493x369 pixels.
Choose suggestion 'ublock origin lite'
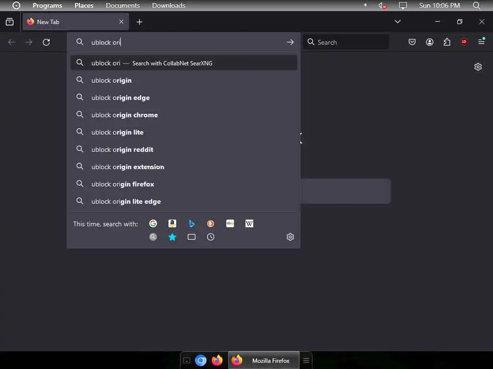tap(183, 132)
